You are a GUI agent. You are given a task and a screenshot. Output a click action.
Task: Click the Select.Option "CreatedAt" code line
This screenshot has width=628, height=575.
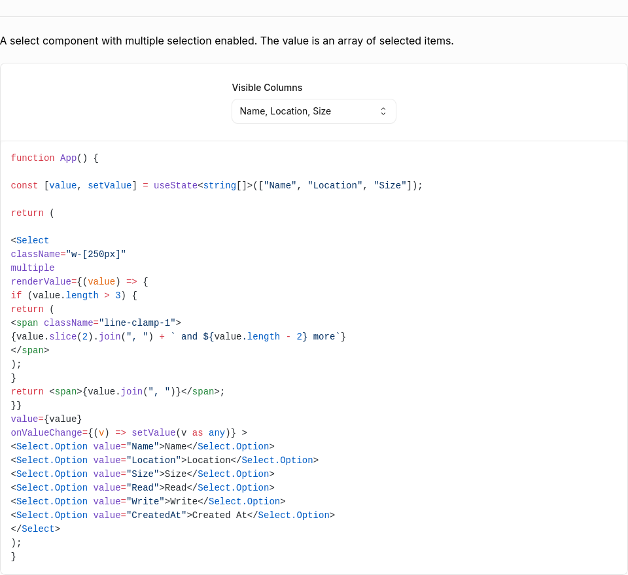[173, 515]
